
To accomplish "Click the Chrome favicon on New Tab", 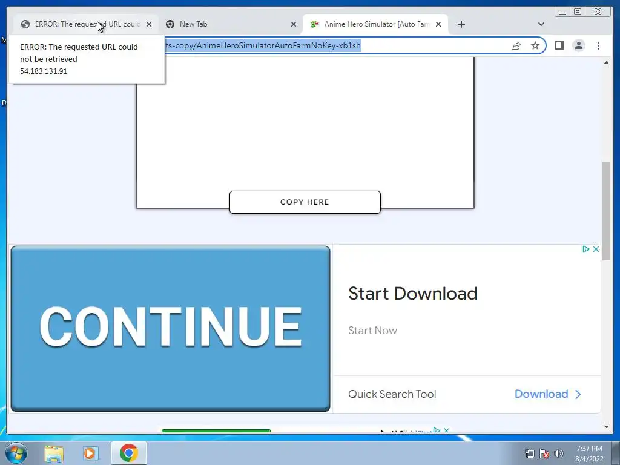I will tap(170, 24).
